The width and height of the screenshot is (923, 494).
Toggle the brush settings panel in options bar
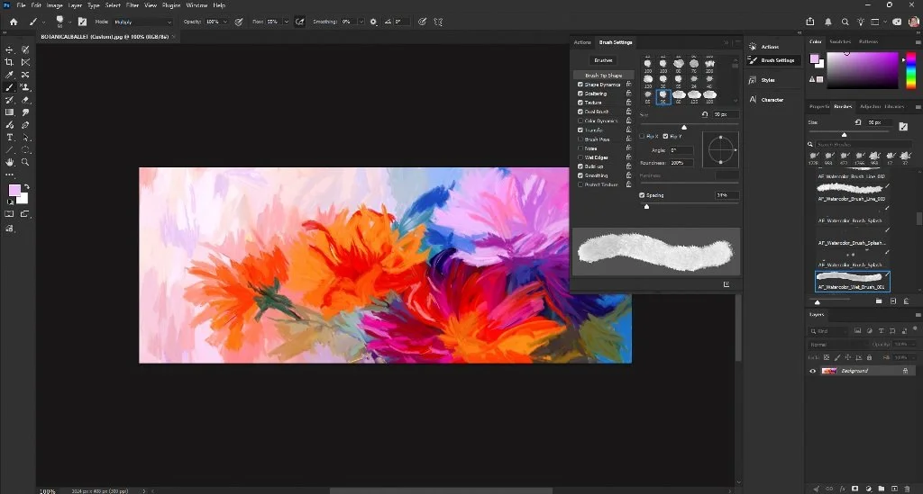coord(82,22)
